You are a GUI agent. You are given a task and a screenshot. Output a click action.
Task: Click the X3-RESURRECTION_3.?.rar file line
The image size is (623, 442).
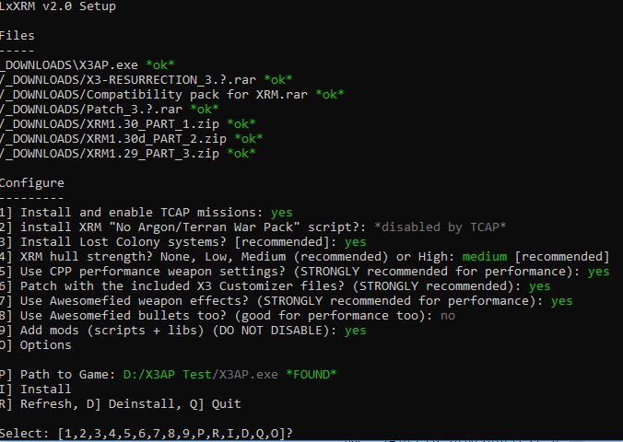[x=147, y=80]
